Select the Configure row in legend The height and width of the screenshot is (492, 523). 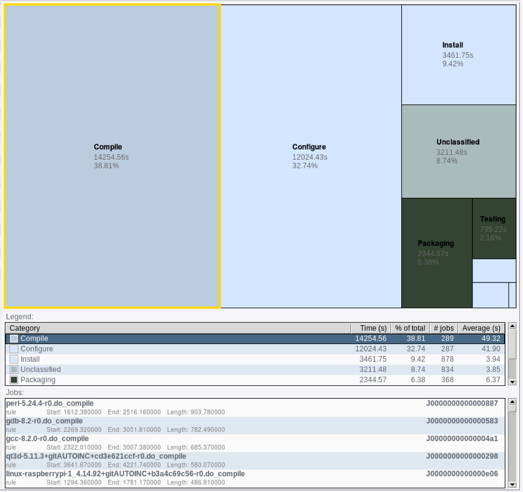255,349
